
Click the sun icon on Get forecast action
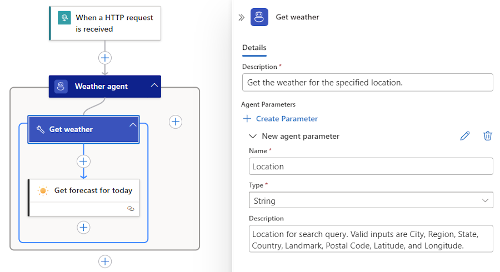pos(43,190)
